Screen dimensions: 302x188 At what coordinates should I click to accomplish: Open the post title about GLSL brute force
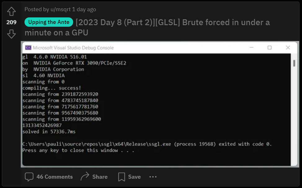click(172, 22)
